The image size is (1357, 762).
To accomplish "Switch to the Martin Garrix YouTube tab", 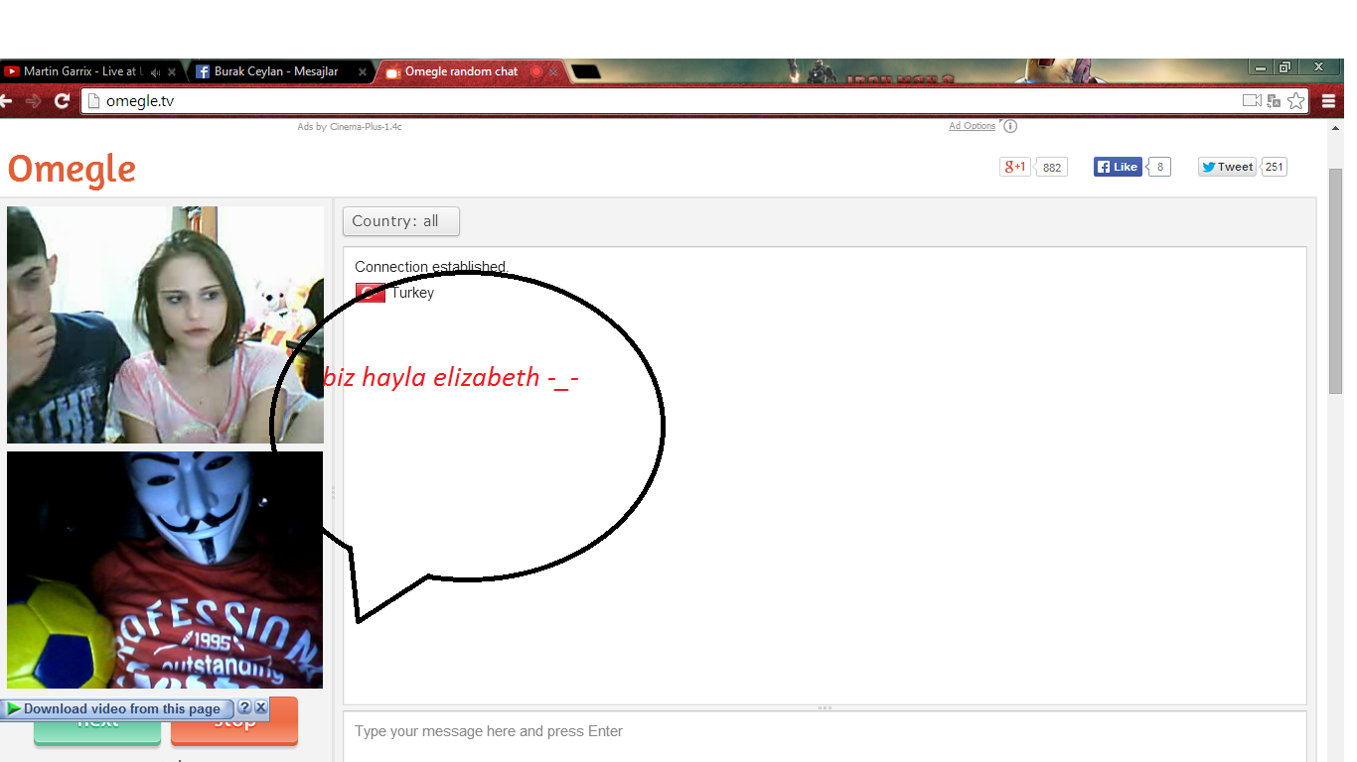I will pyautogui.click(x=84, y=71).
